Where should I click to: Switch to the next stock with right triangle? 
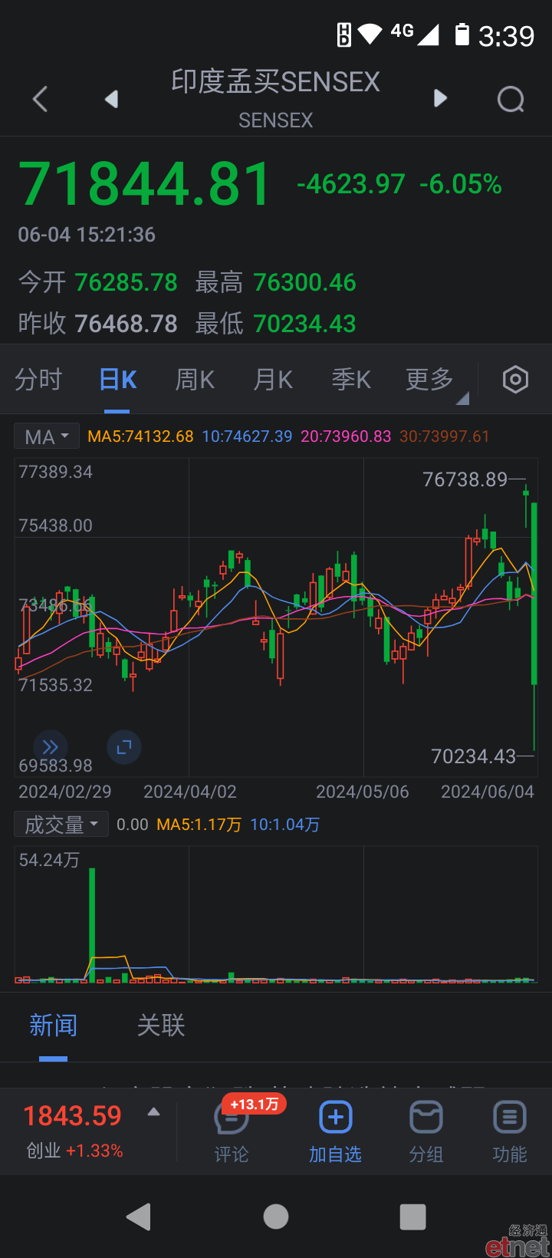(x=440, y=98)
